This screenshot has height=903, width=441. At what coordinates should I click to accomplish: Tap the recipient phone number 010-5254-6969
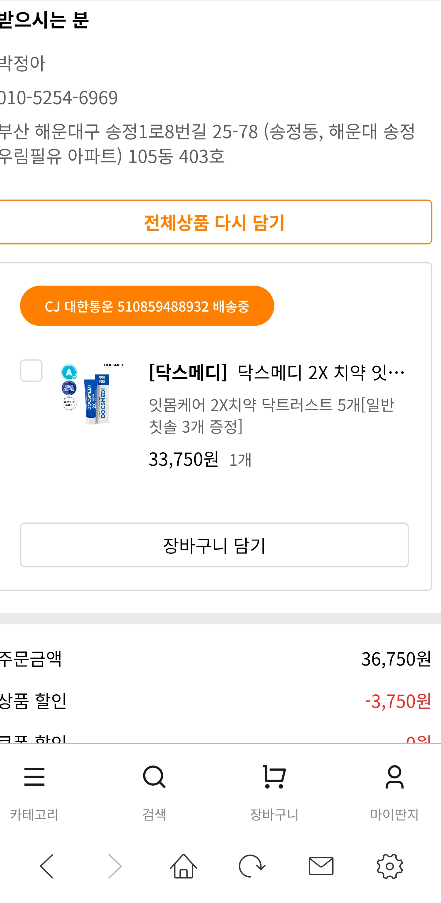59,97
